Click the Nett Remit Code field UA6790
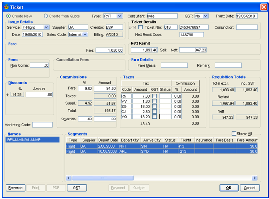The image size is (269, 199). [192, 35]
